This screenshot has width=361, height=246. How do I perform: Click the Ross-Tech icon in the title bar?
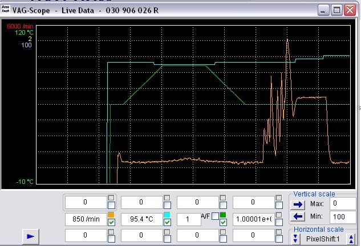(x=5, y=9)
